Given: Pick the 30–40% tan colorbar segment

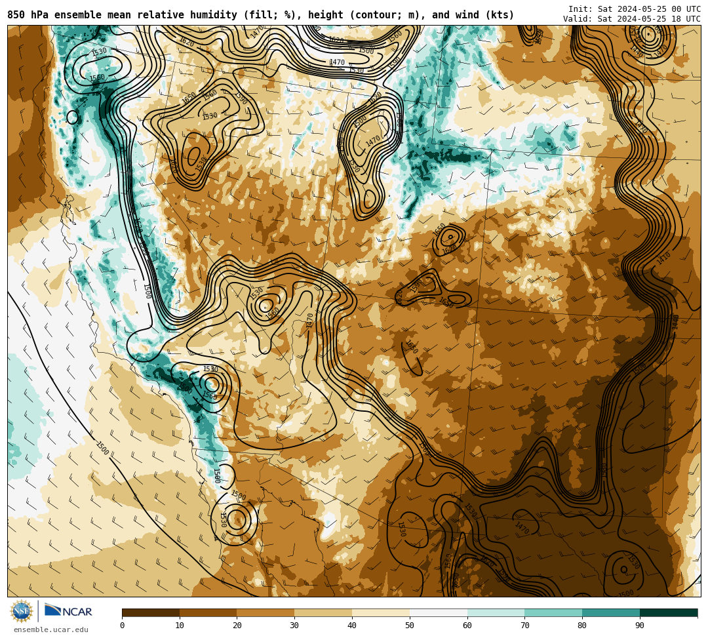Looking at the screenshot, I should (323, 612).
